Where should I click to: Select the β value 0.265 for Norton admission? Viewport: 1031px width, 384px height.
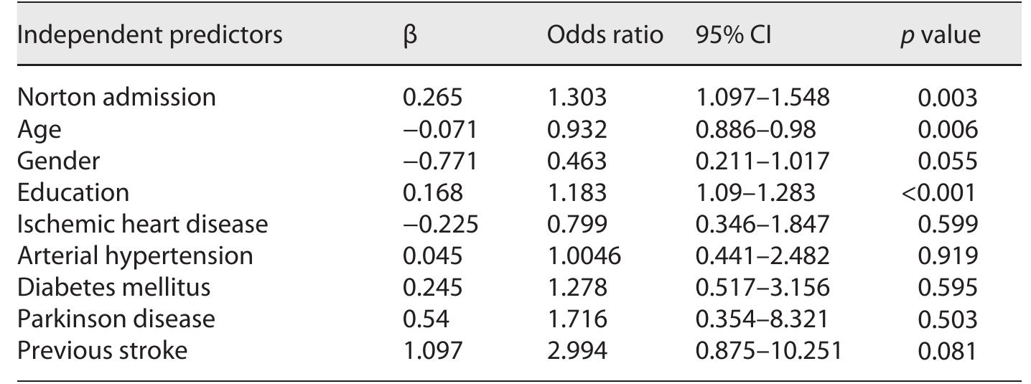coord(433,97)
